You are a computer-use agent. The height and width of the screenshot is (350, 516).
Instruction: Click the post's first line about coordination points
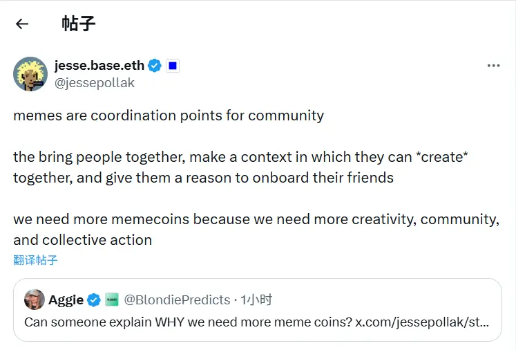pyautogui.click(x=169, y=116)
